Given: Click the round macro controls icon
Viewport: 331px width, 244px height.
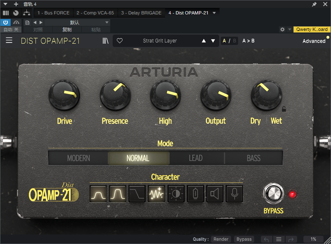Looking at the screenshot, I should point(16,13).
